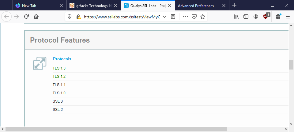The width and height of the screenshot is (294, 132).
Task: Open a new tab with plus button
Action: click(x=234, y=6)
